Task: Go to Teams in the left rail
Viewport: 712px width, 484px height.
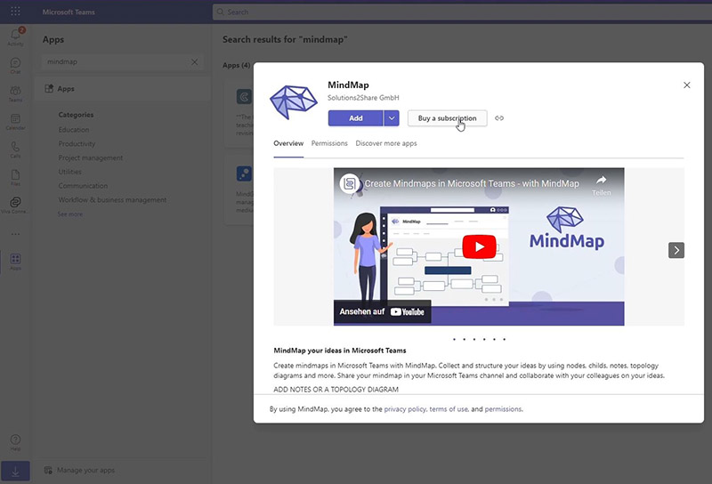Action: point(15,93)
